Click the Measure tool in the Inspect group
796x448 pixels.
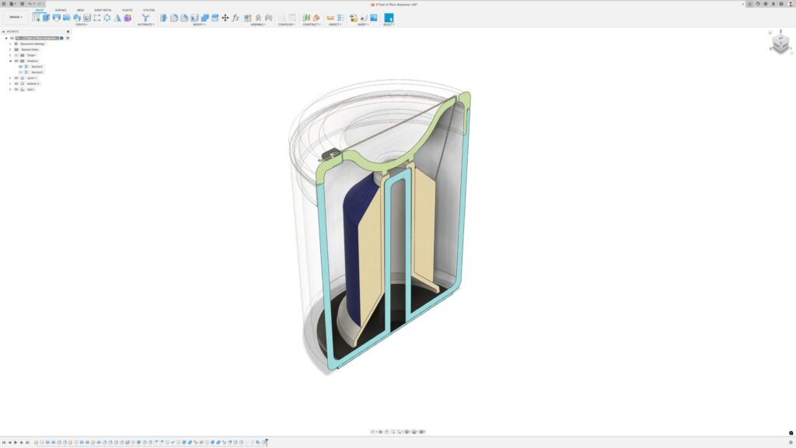(330, 17)
